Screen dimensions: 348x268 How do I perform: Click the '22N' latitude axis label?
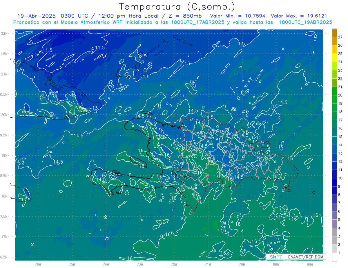pos(4,34)
